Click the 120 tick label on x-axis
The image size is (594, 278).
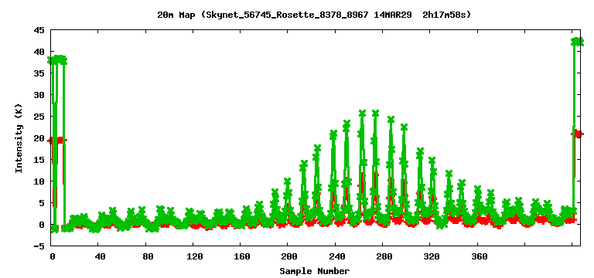pyautogui.click(x=195, y=257)
